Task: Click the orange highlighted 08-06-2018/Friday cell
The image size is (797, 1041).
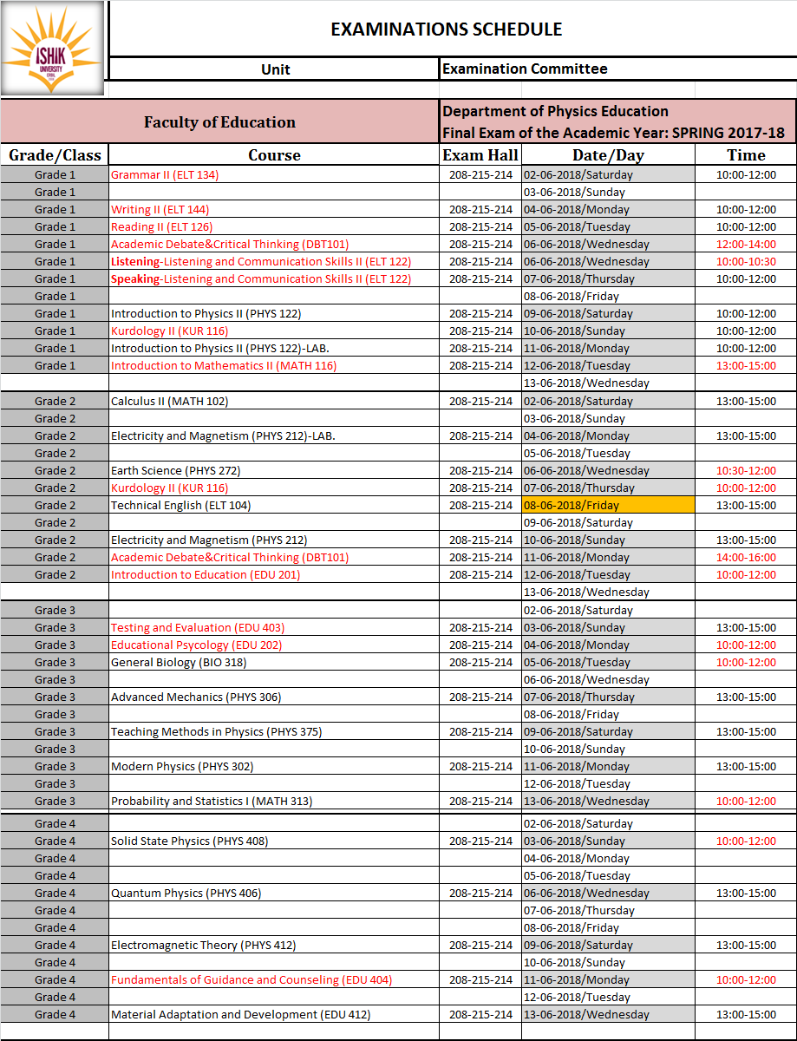Action: pyautogui.click(x=607, y=505)
